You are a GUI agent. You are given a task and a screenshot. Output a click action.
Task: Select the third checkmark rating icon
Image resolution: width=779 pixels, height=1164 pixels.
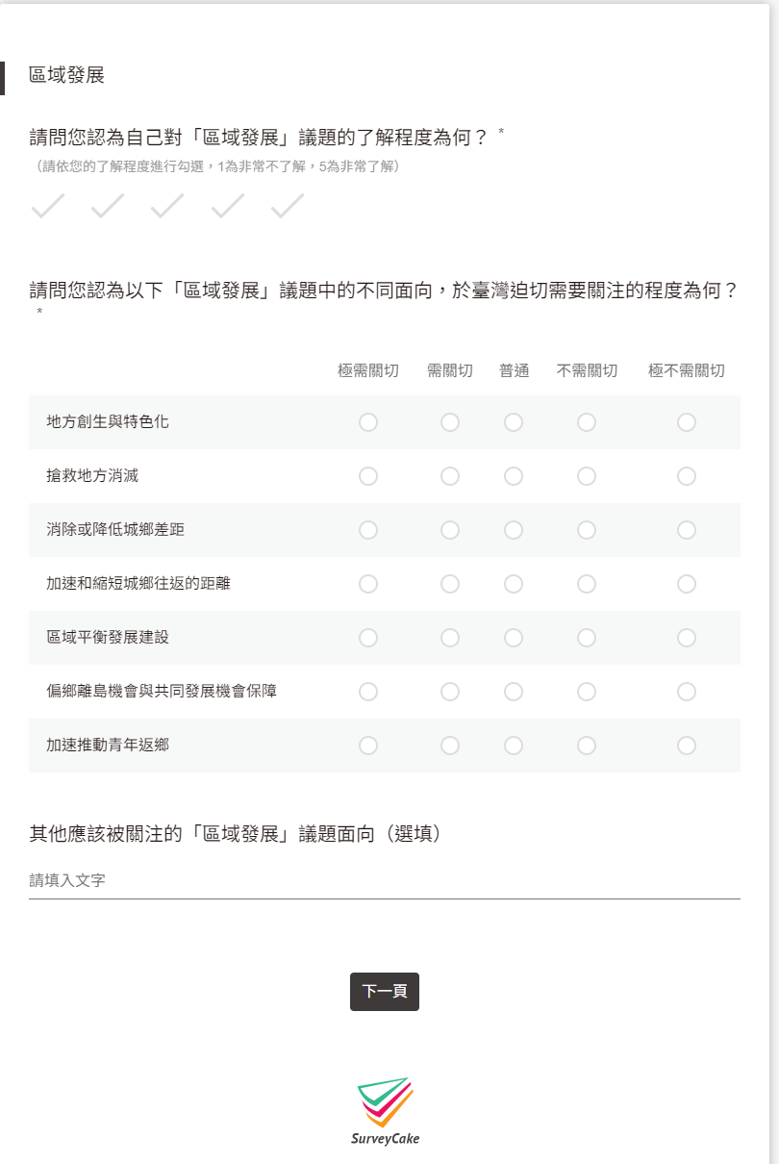[167, 206]
